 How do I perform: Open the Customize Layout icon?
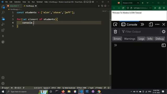pos(93,2)
